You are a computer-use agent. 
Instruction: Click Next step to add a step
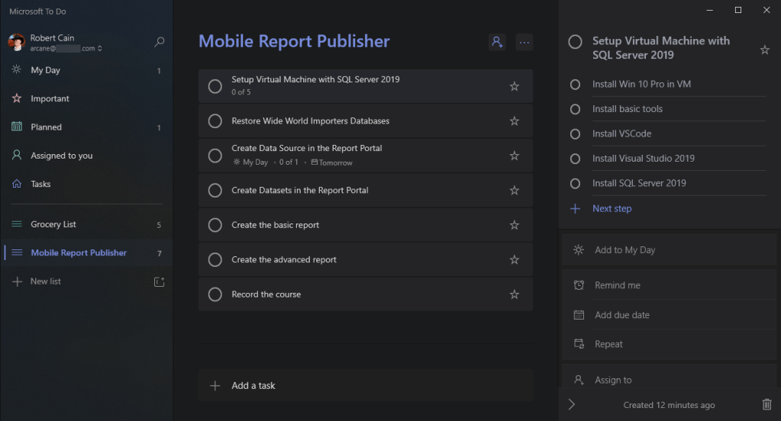[612, 208]
